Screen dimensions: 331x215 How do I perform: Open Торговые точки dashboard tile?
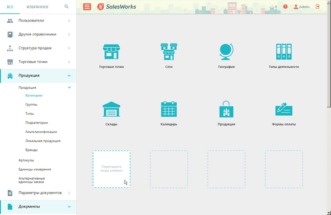(111, 56)
